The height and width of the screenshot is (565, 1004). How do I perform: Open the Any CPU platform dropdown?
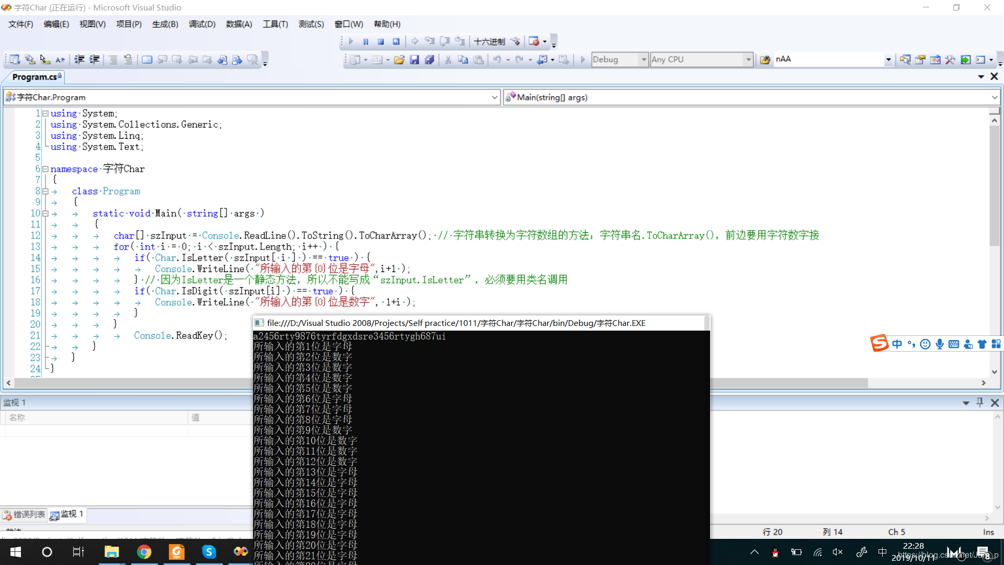(748, 60)
